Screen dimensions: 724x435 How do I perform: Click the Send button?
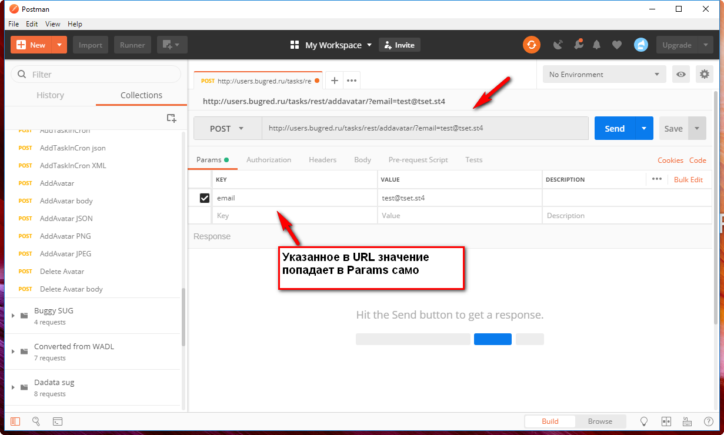(x=615, y=128)
